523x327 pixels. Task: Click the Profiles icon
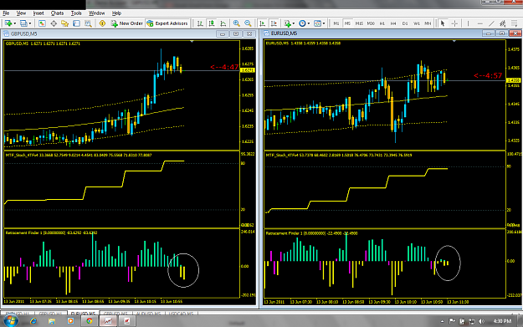23,23
